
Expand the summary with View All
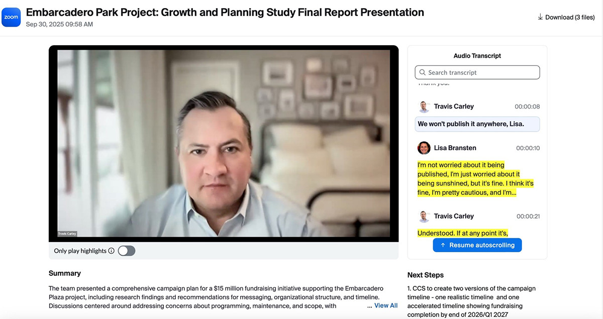pos(385,305)
